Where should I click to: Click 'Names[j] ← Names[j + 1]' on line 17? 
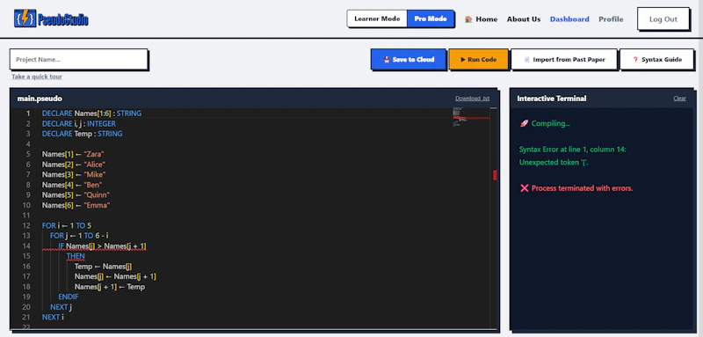(x=115, y=277)
